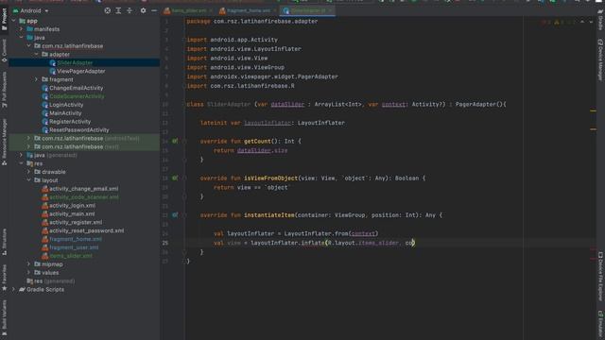Open the Build Variants tool window
The width and height of the screenshot is (605, 340).
pyautogui.click(x=4, y=318)
